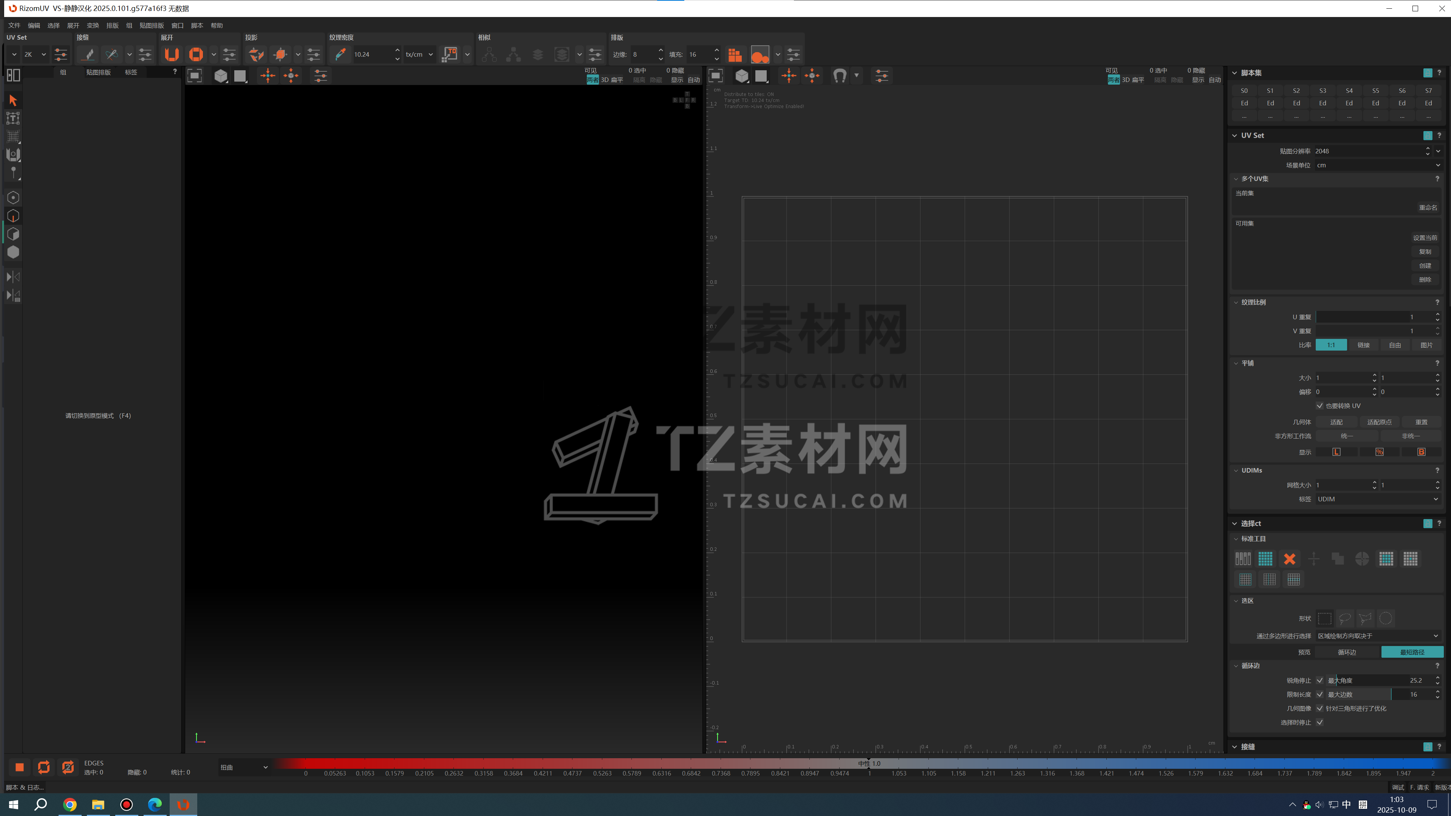Click the red X clear icon in 标准工具
Image resolution: width=1451 pixels, height=816 pixels.
1289,558
